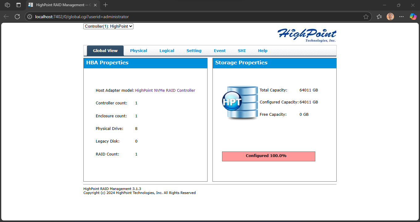Click inside the address bar
The image size is (420, 222).
pos(124,17)
